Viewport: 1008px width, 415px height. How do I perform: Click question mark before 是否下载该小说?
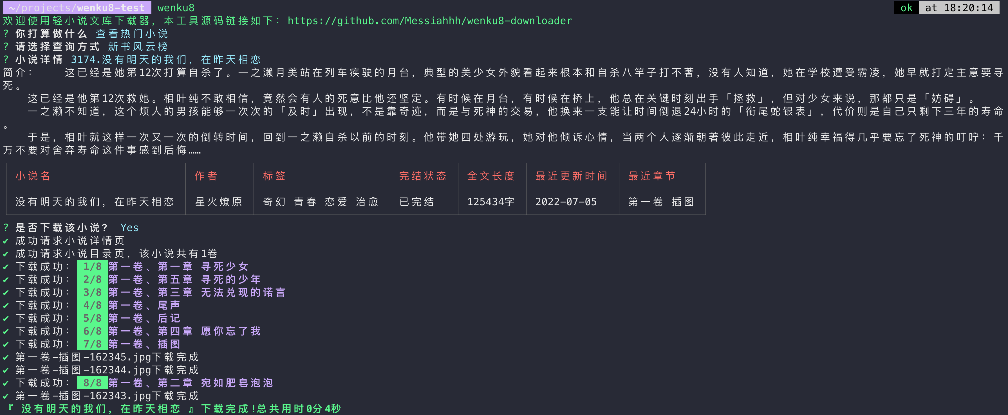point(6,228)
